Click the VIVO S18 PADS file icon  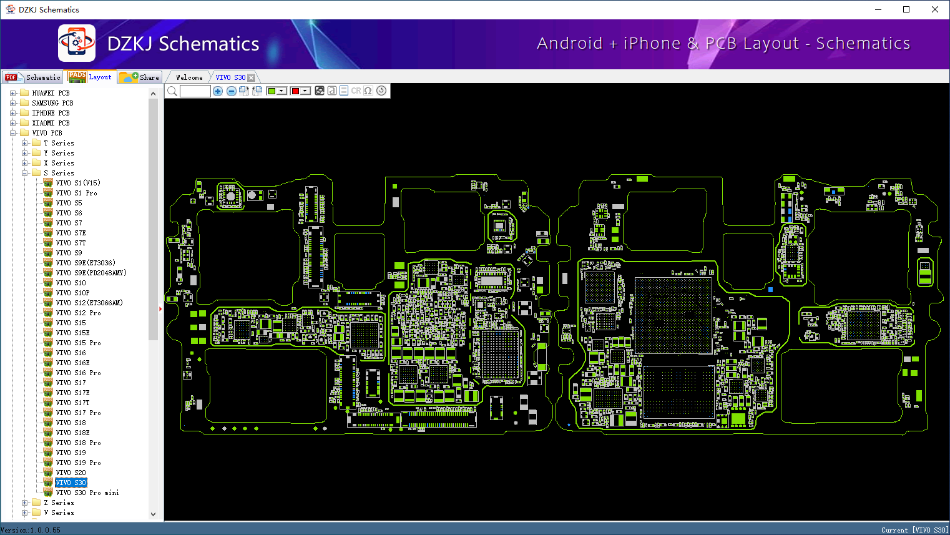(48, 422)
